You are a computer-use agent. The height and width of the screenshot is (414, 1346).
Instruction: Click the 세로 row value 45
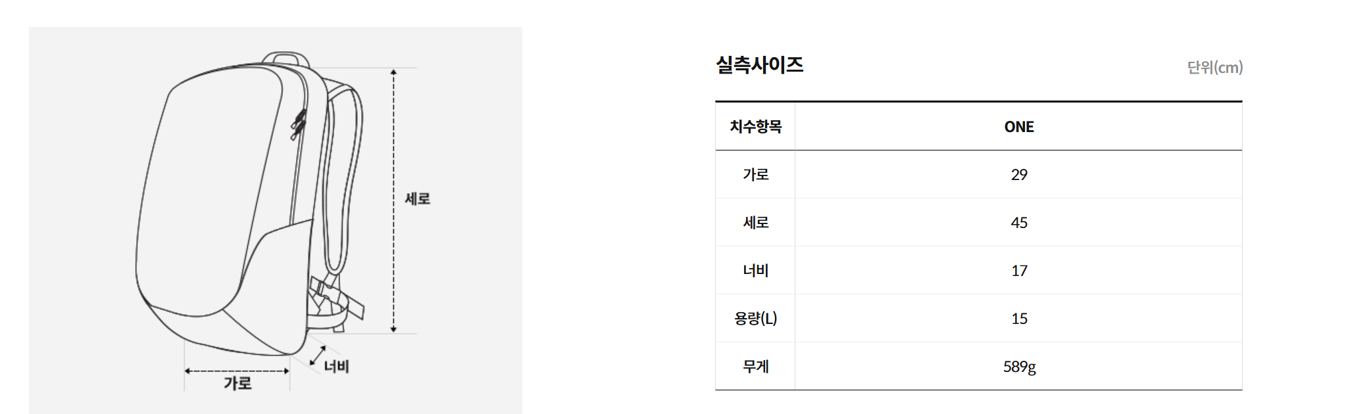click(x=1019, y=223)
